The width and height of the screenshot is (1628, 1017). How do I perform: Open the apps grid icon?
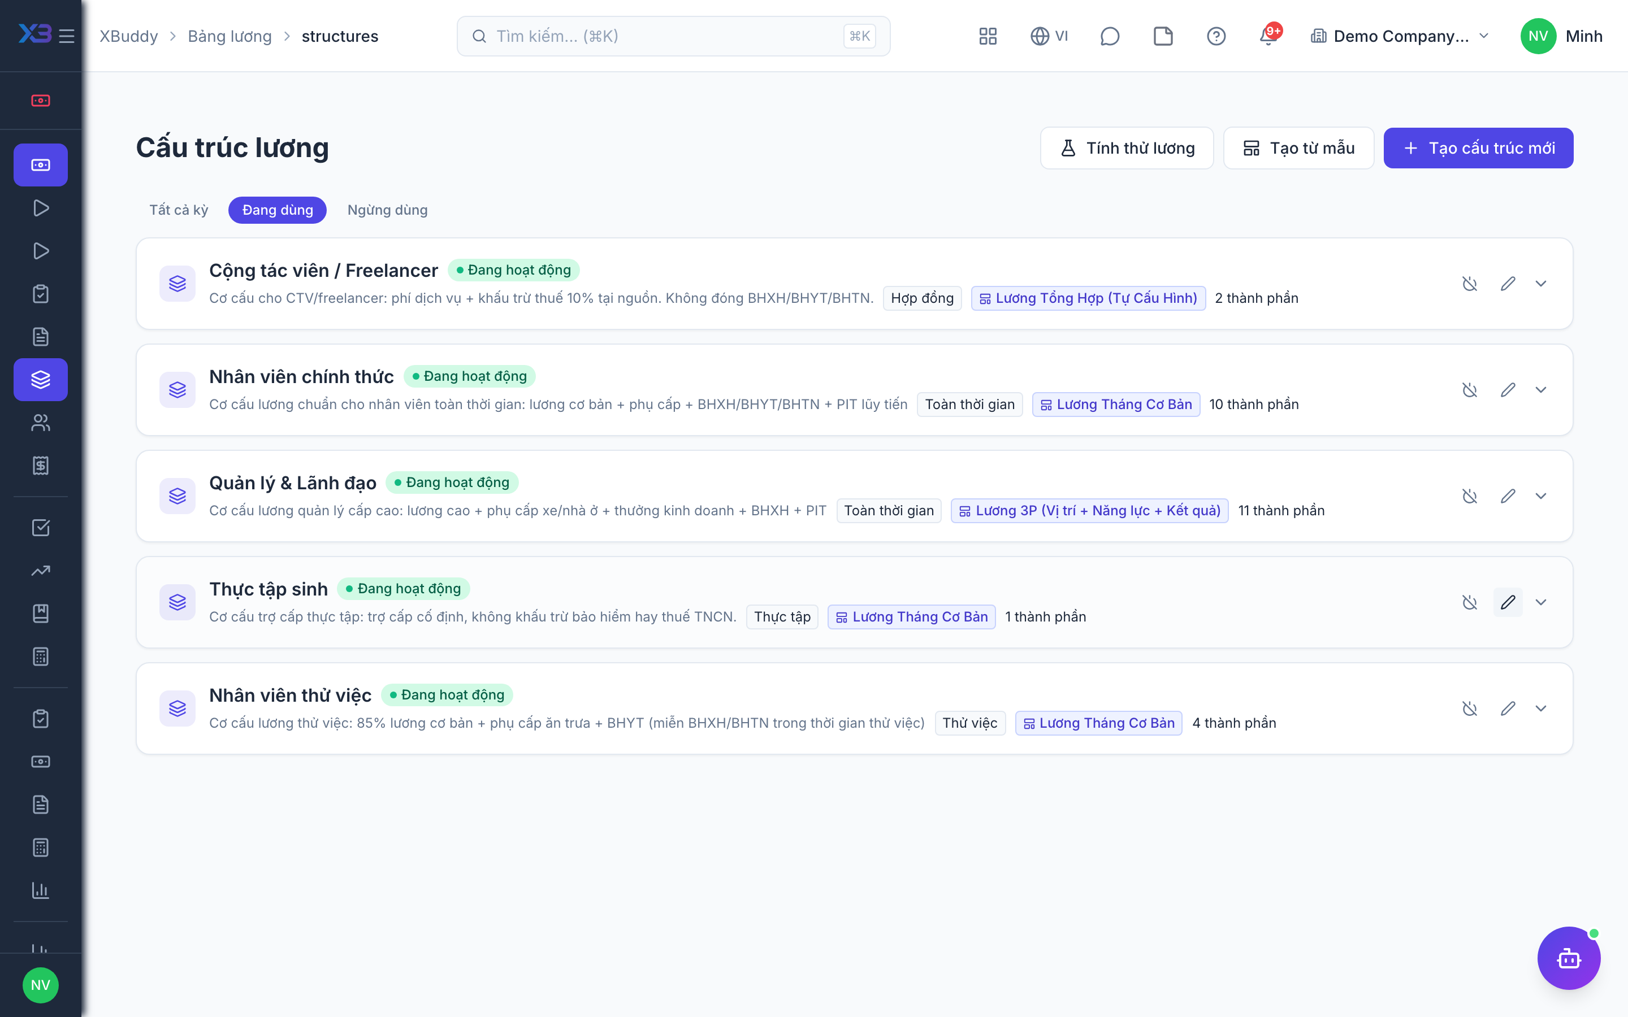pyautogui.click(x=988, y=36)
